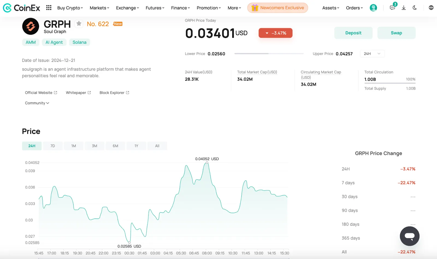Expand the Markets menu

99,8
